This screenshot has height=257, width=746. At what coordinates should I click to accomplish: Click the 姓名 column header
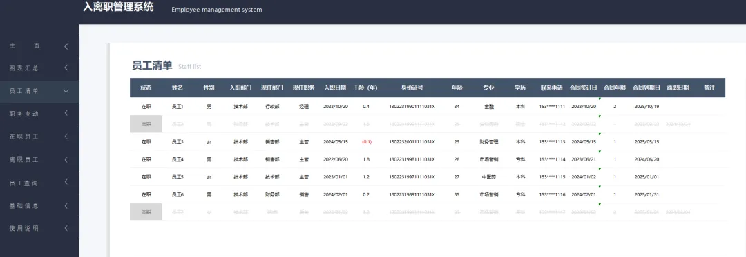click(x=178, y=88)
